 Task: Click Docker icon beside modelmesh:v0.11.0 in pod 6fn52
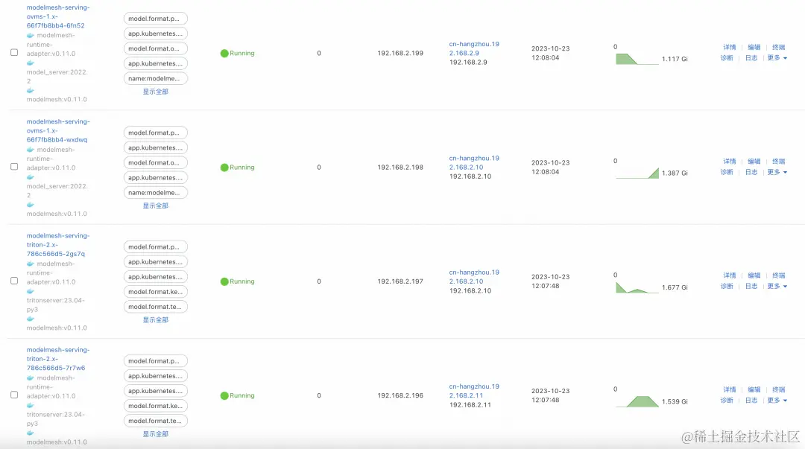click(x=31, y=90)
